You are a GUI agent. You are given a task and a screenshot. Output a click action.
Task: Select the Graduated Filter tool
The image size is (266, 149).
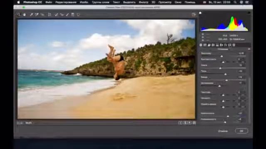point(73,15)
